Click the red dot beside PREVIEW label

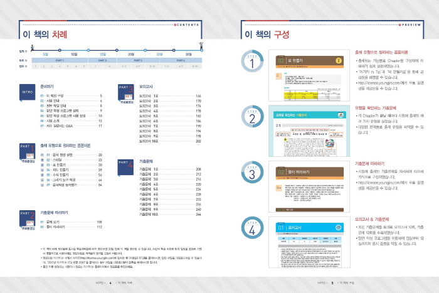coord(400,25)
